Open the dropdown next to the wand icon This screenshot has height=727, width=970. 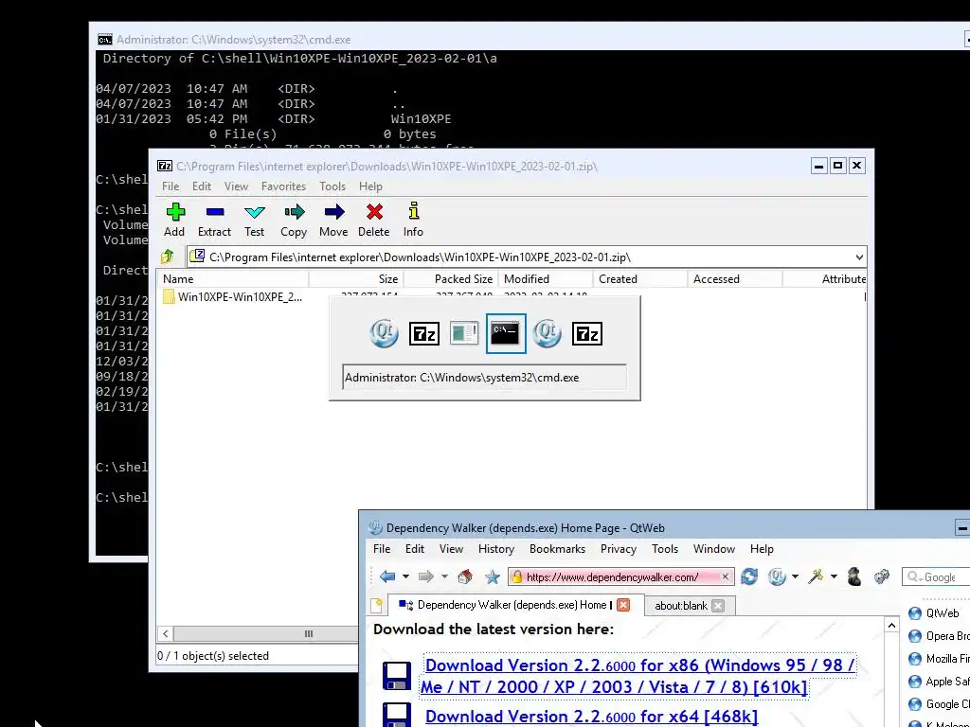(x=834, y=576)
